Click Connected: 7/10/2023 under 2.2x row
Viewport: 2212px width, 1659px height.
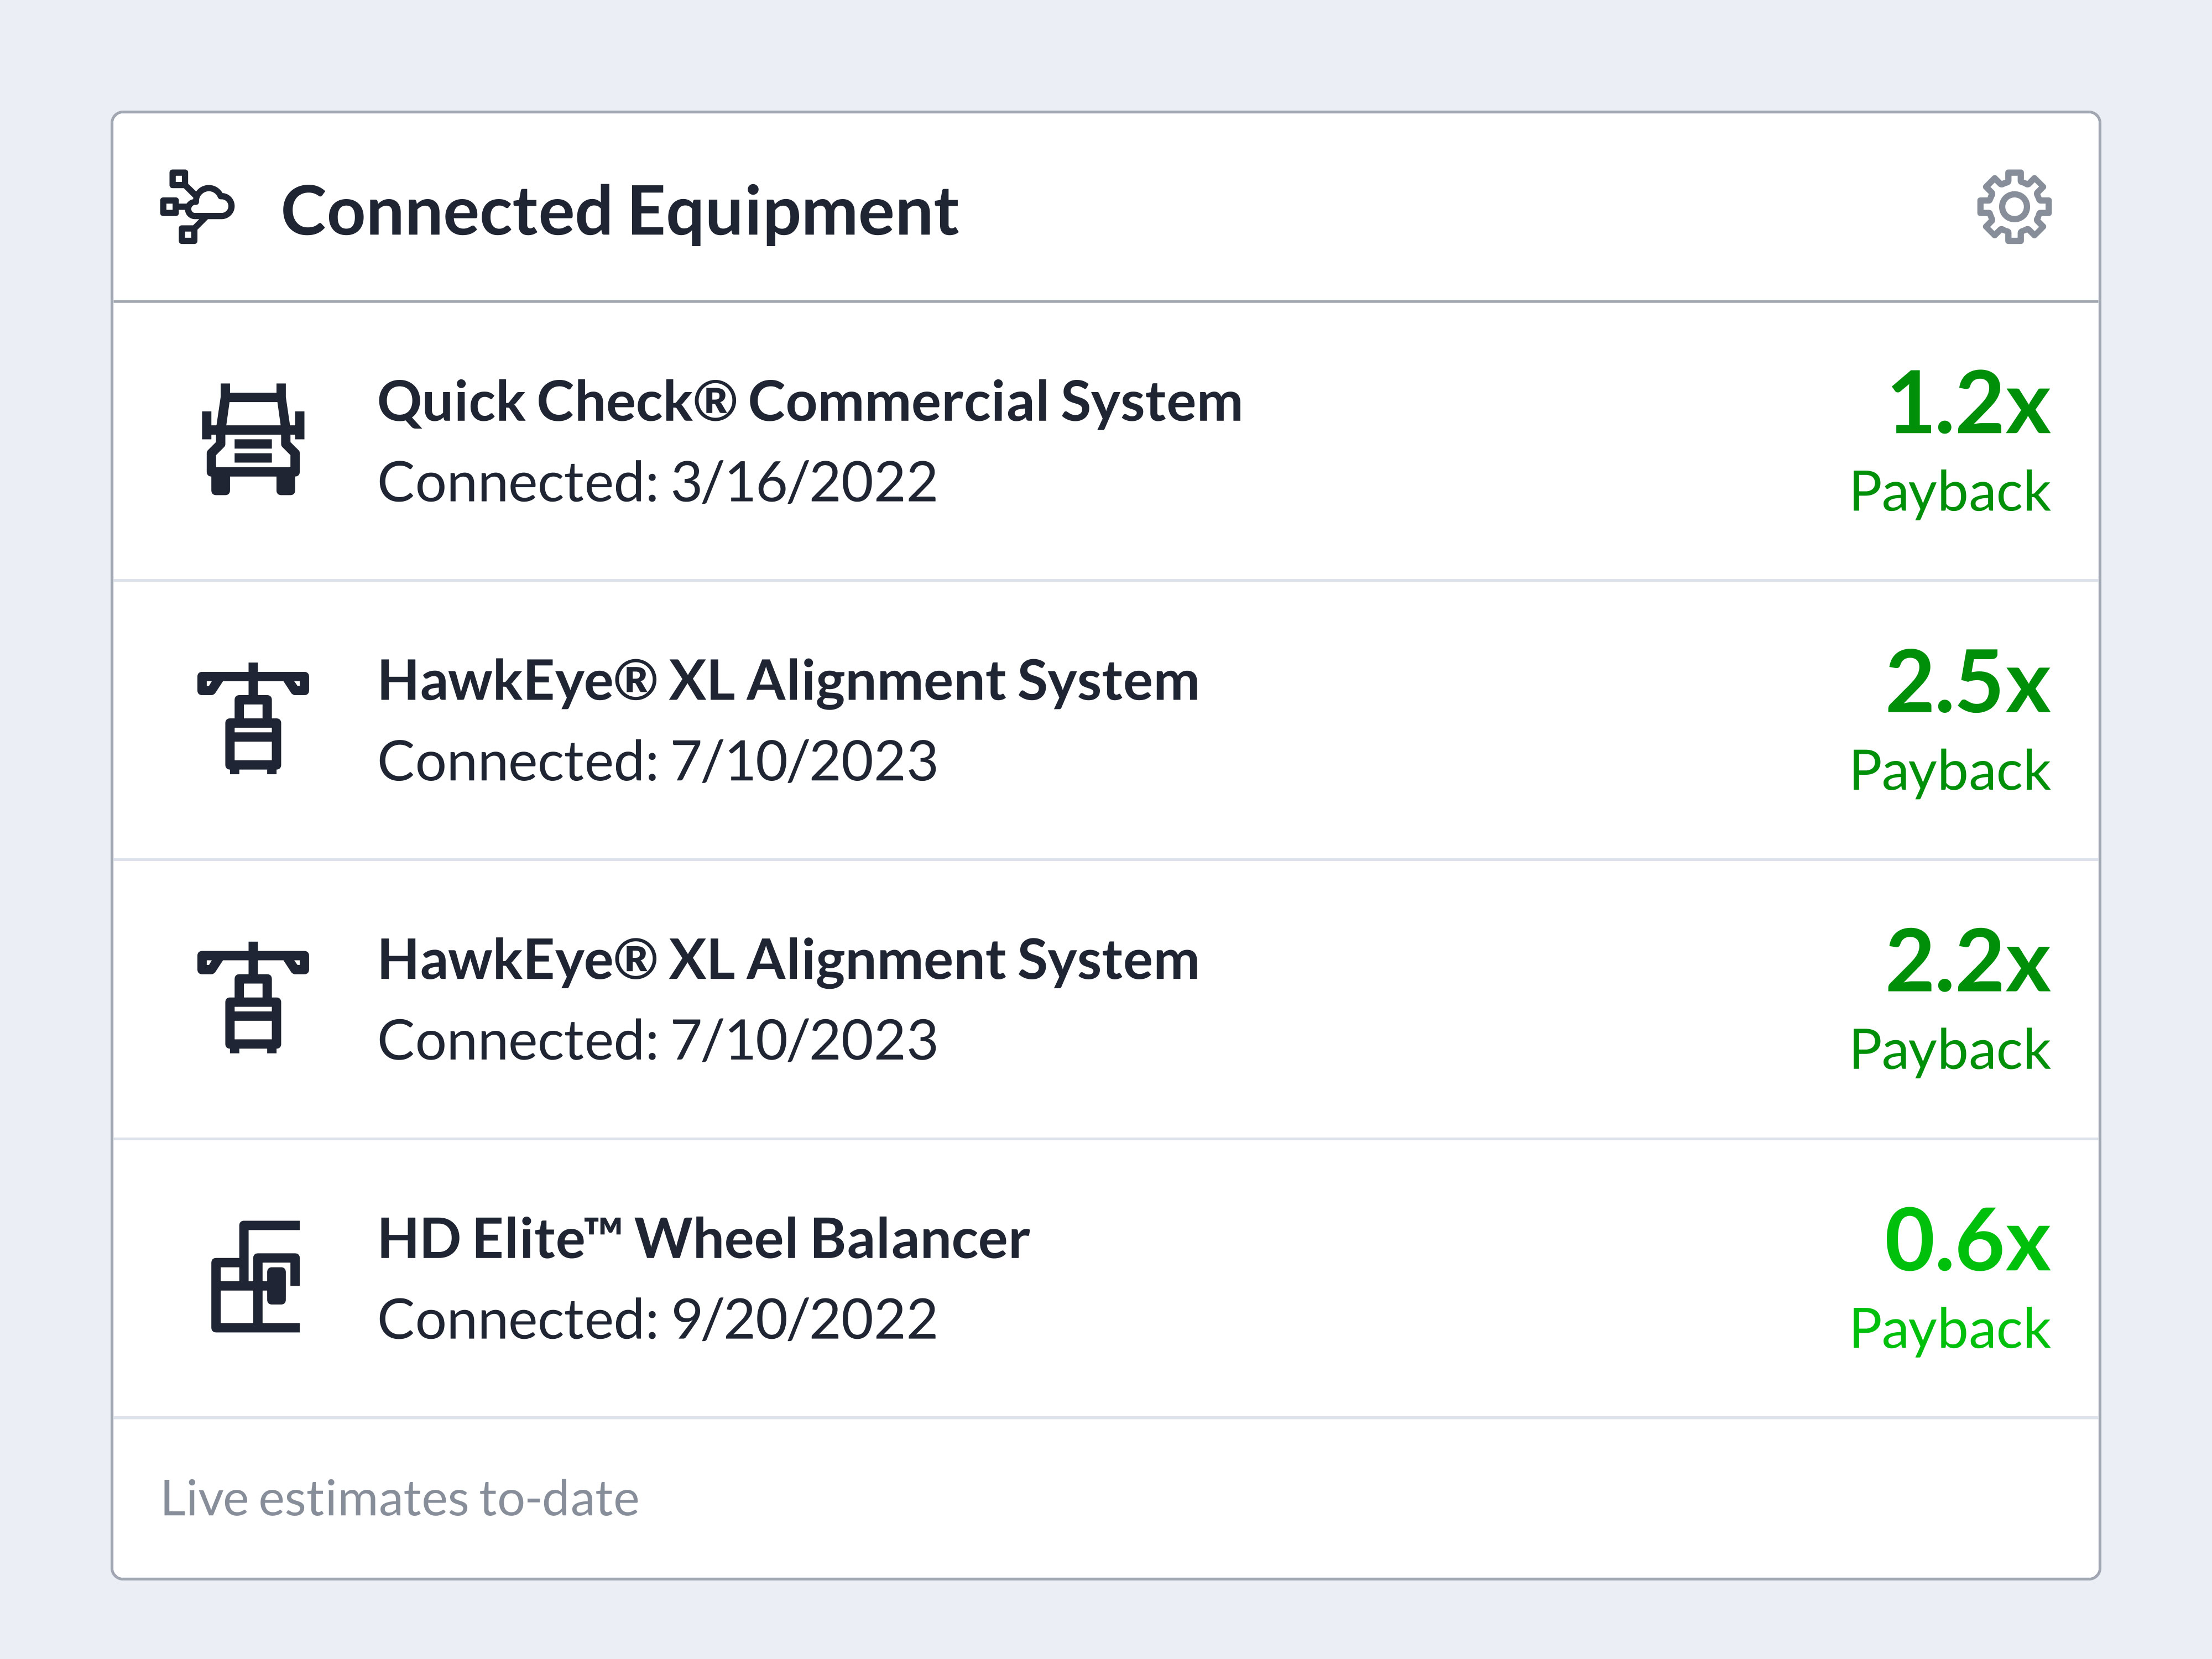click(x=657, y=1040)
